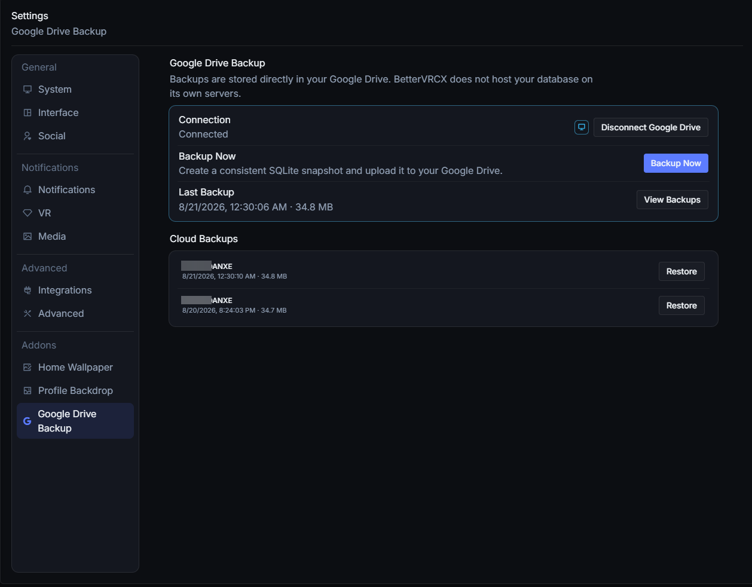752x587 pixels.
Task: Click the Cloud Backups heading
Action: point(204,239)
